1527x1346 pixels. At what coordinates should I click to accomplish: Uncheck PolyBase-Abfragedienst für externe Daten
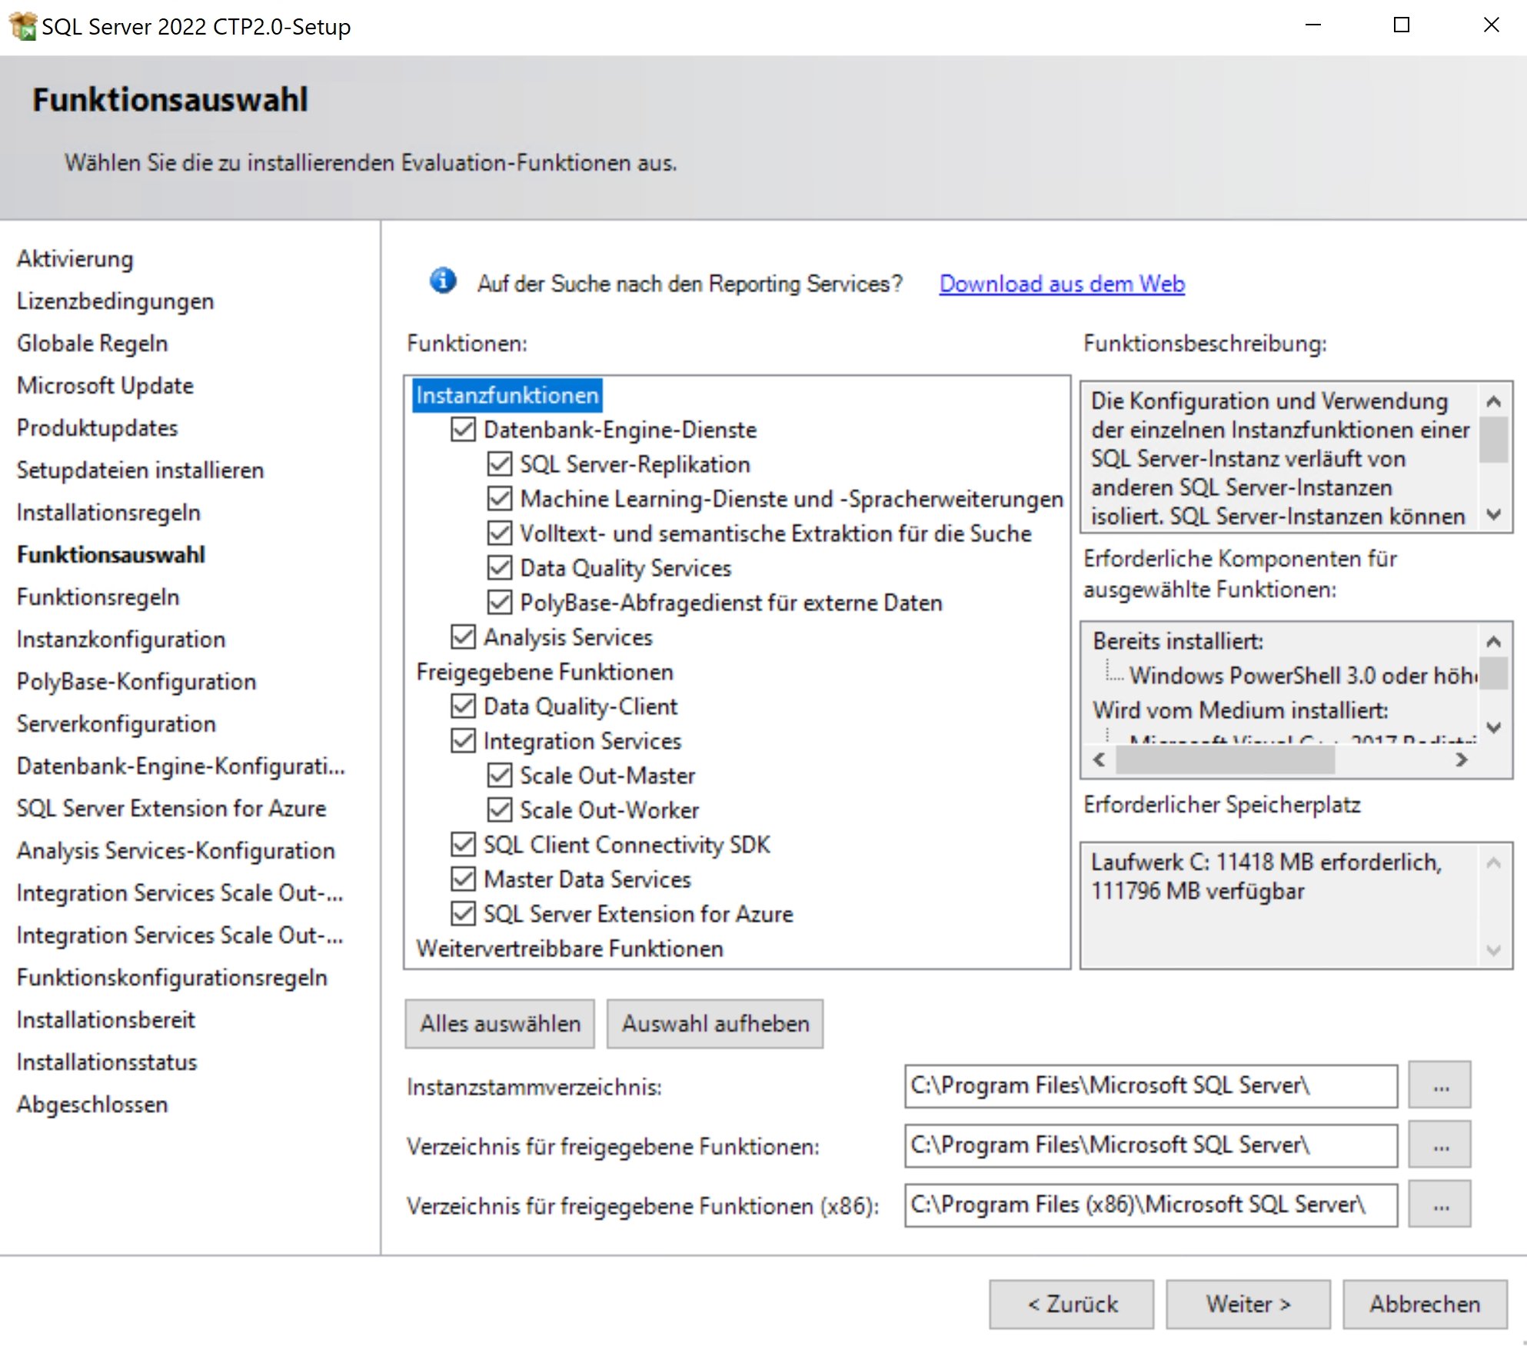pyautogui.click(x=500, y=603)
